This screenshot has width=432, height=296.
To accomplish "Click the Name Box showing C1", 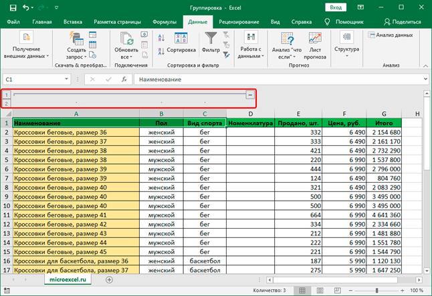I will pyautogui.click(x=33, y=79).
